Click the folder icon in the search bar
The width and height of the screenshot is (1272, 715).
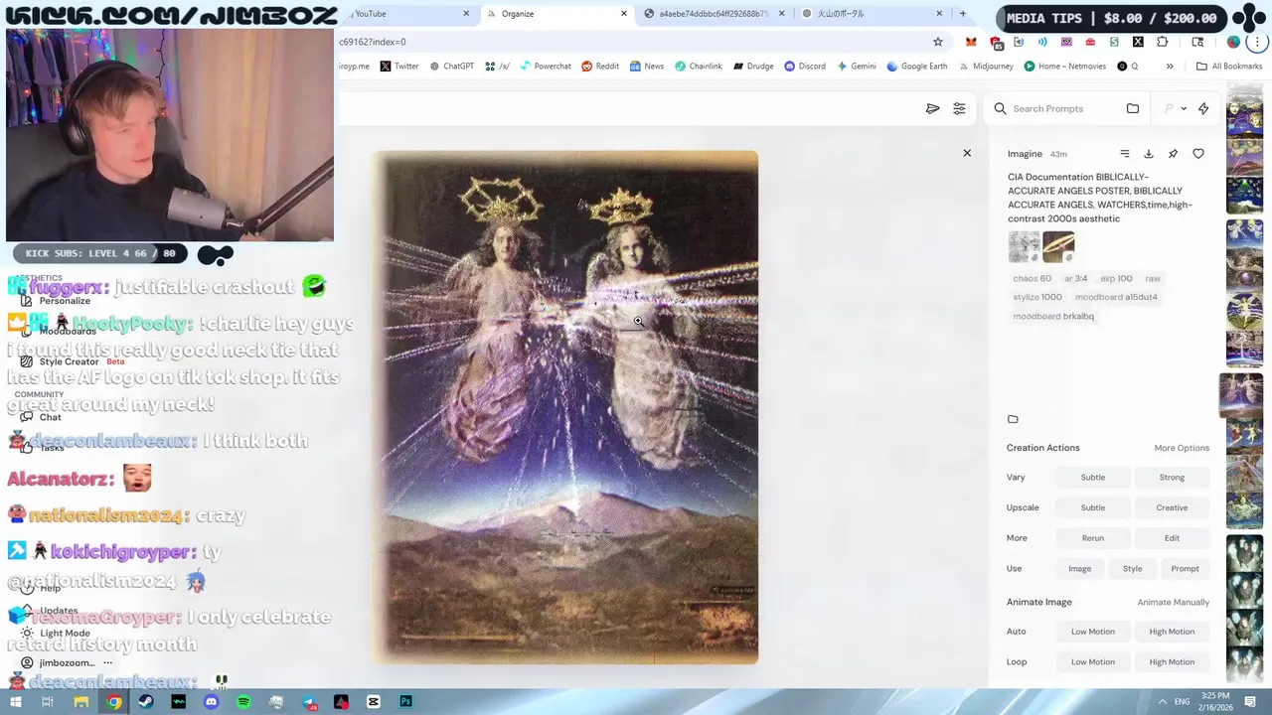click(x=1133, y=108)
